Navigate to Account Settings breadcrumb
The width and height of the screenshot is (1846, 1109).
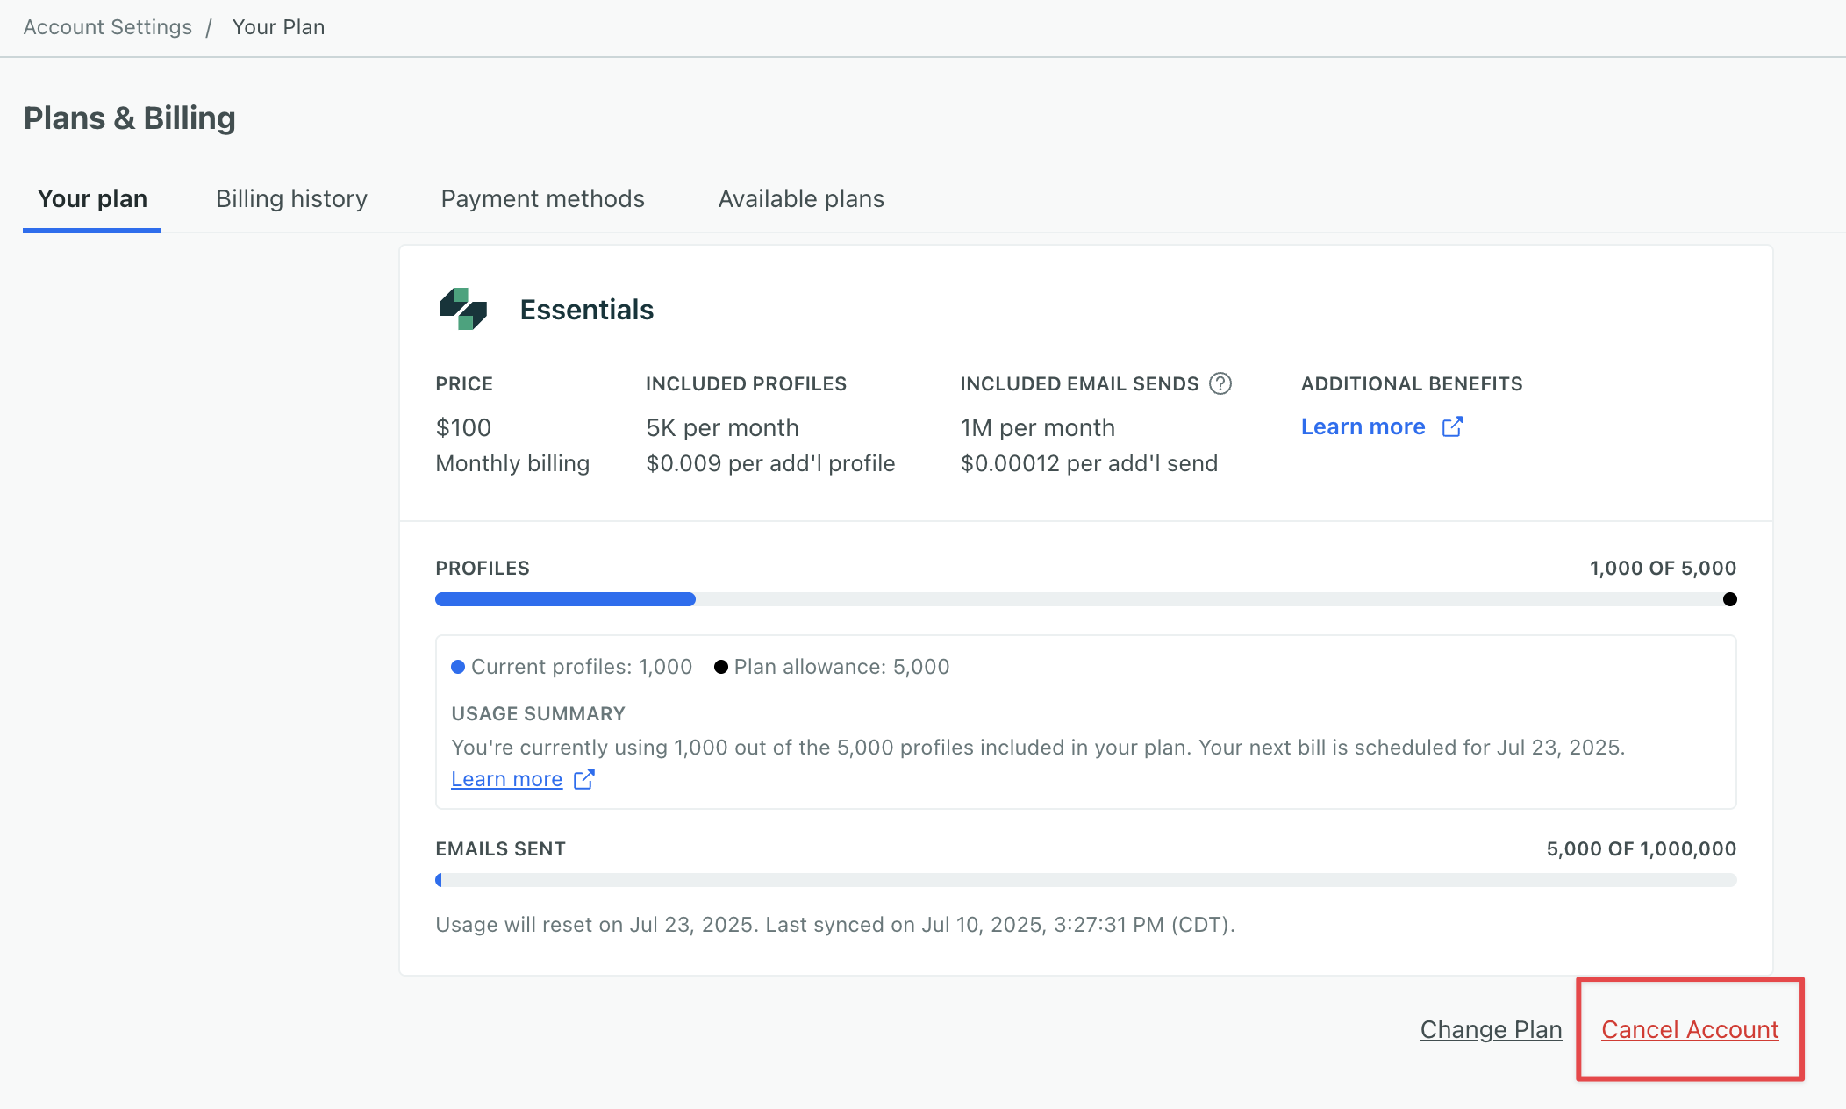[x=107, y=27]
